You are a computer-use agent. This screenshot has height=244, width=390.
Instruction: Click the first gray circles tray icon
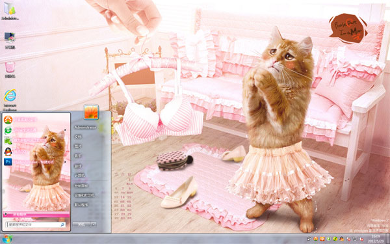point(309,239)
